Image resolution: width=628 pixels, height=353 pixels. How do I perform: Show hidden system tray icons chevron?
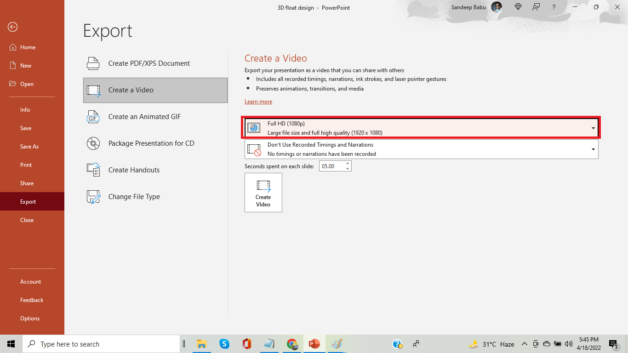click(x=524, y=344)
